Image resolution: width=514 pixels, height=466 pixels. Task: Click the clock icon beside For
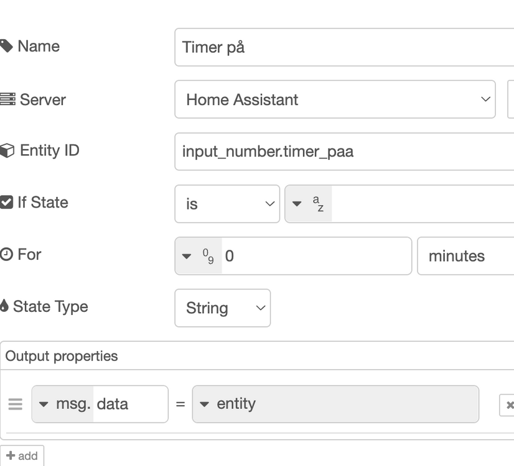(x=6, y=255)
